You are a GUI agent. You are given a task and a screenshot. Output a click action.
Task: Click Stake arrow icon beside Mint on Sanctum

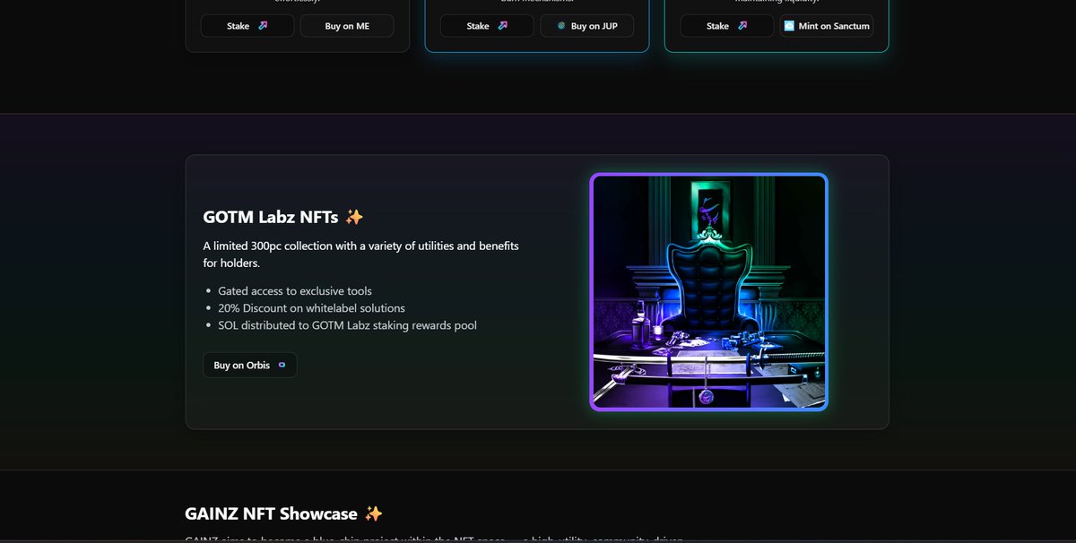(x=742, y=26)
